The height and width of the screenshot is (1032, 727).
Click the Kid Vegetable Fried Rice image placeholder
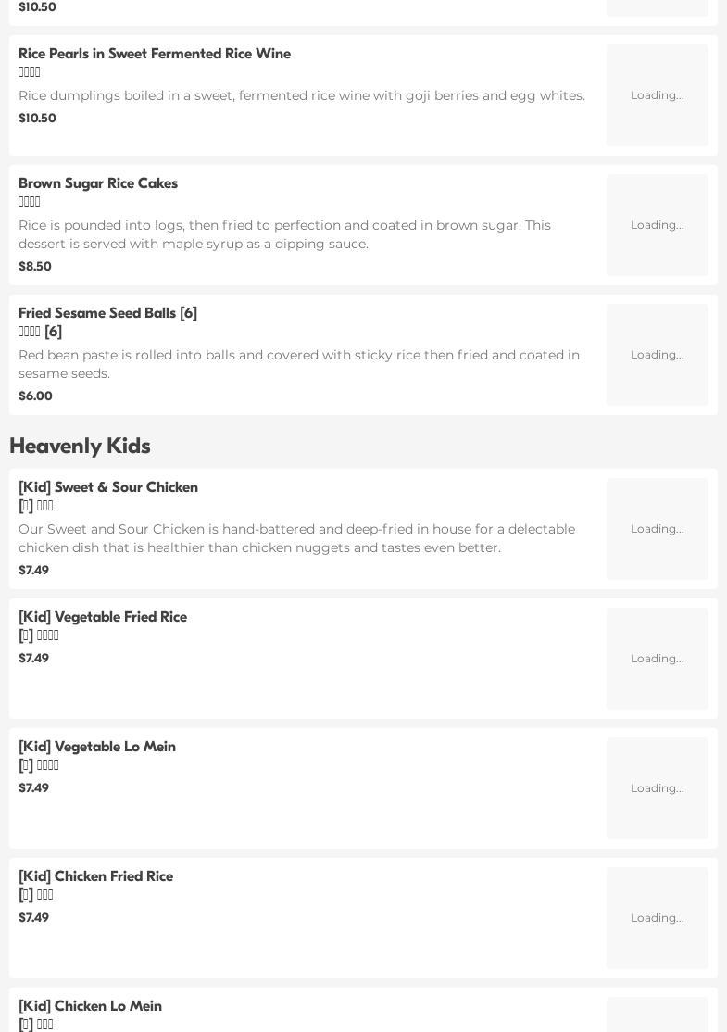coord(657,659)
